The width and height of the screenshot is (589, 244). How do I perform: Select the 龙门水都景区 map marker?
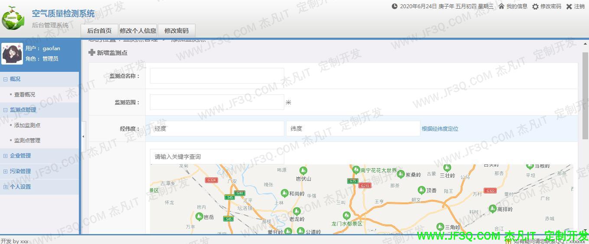click(346, 215)
